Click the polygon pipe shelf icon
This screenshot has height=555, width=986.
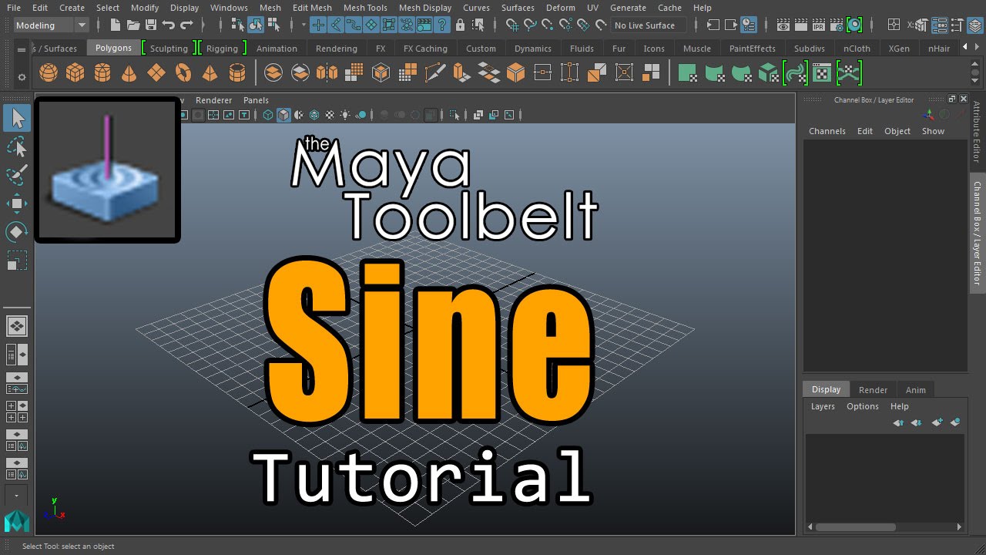pos(237,73)
